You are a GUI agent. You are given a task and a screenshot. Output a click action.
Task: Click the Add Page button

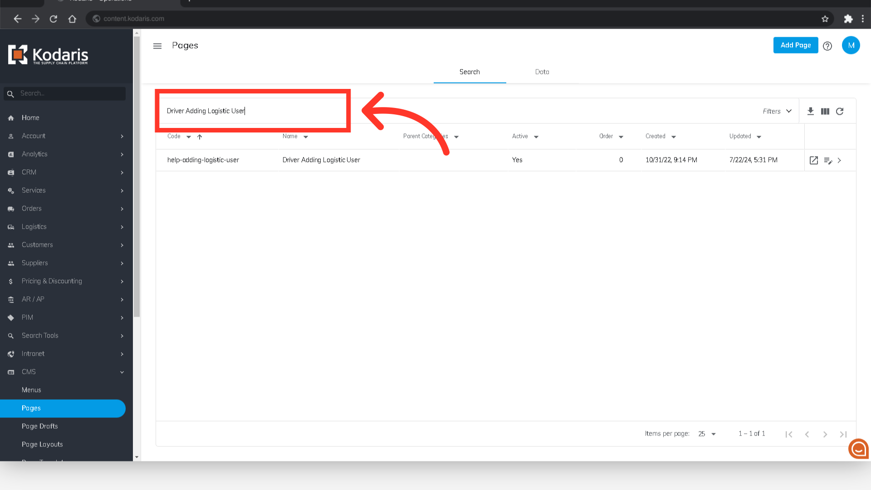point(795,45)
